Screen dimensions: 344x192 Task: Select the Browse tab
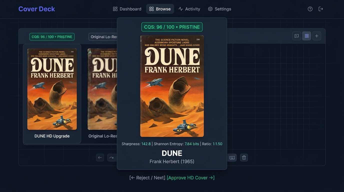tap(160, 9)
